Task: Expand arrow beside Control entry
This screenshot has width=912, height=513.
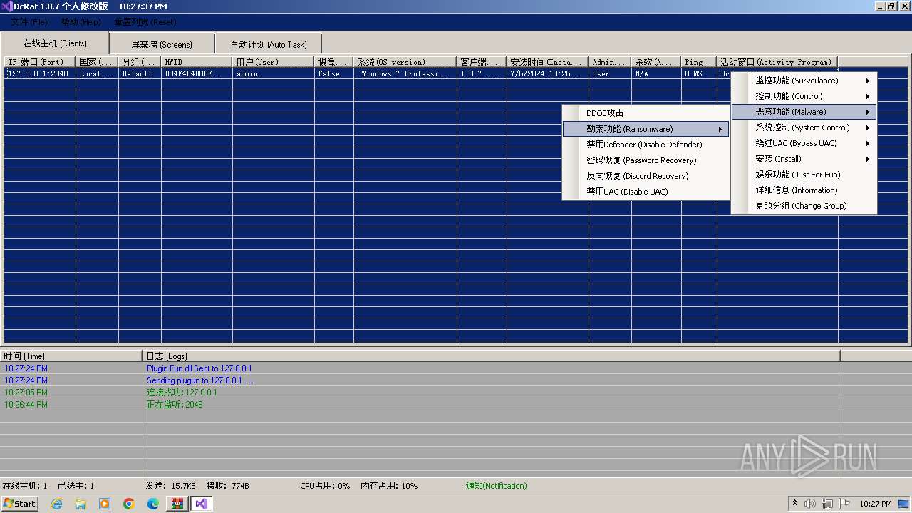Action: click(x=867, y=96)
